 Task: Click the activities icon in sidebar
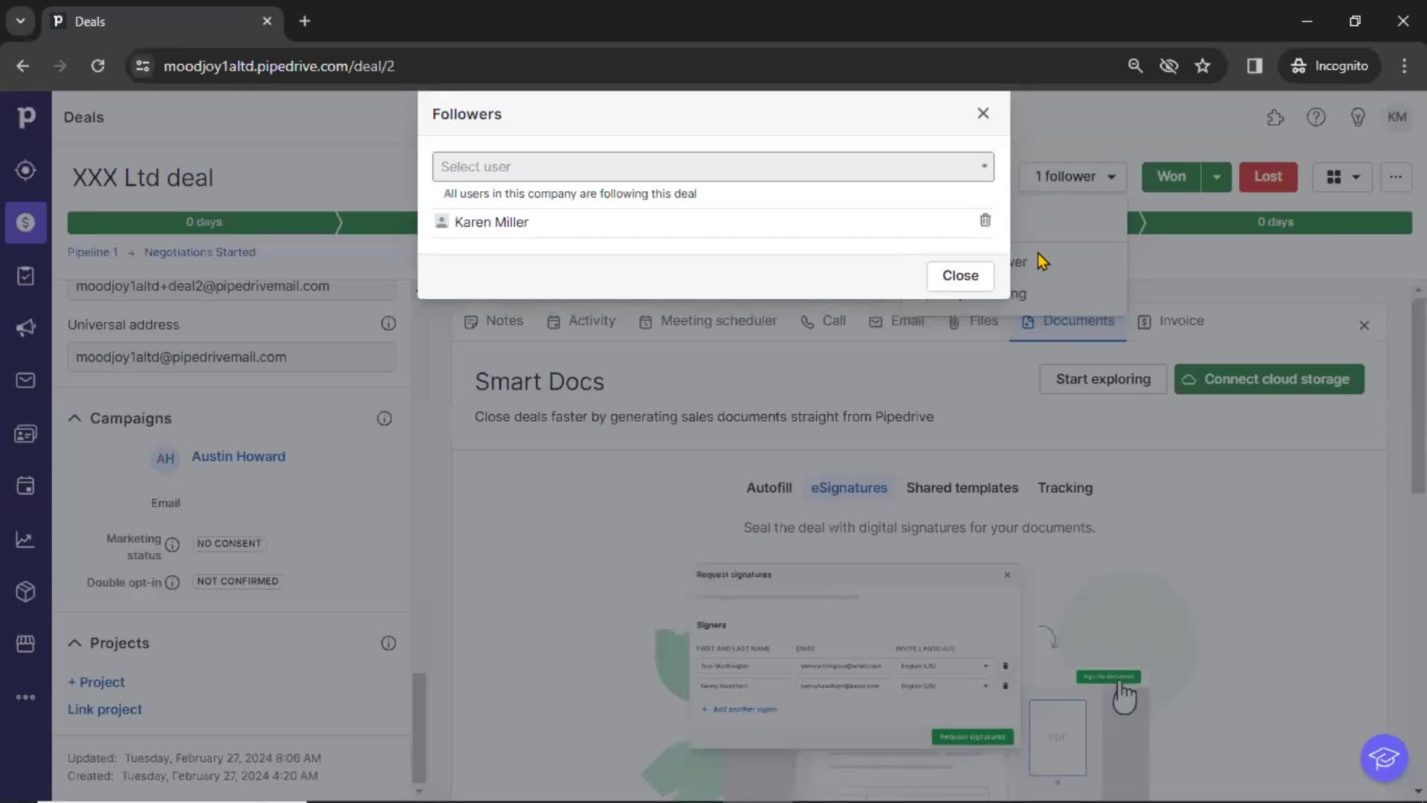(x=27, y=274)
